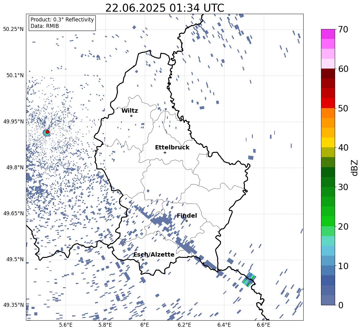
Task: Select the Ettelbruck city label
Action: [172, 147]
